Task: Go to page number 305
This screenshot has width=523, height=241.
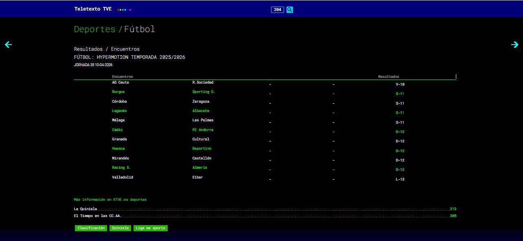Action: pos(453,216)
